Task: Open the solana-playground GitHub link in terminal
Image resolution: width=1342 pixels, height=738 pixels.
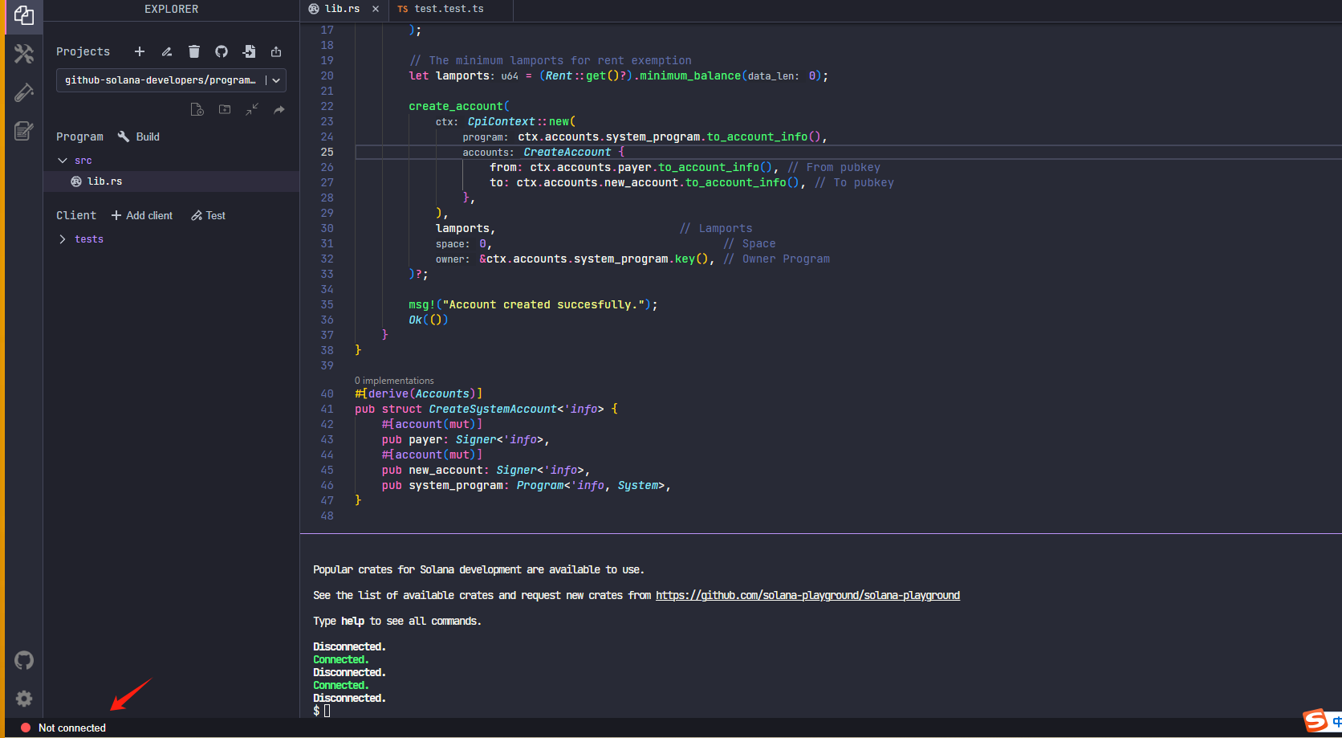Action: point(807,595)
